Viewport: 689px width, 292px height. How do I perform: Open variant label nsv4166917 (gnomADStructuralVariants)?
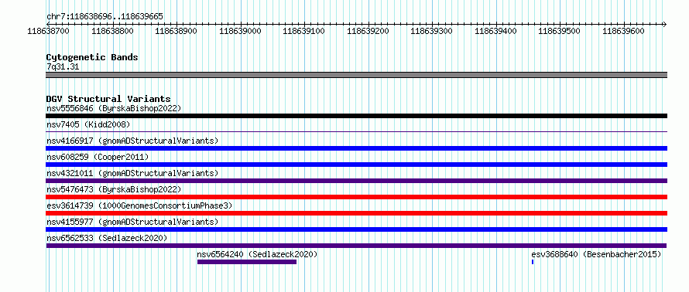(132, 141)
